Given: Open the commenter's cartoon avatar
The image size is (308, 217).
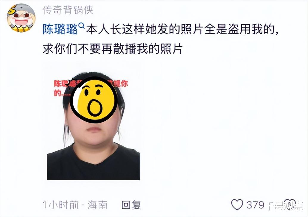Looking at the screenshot, I should [21, 18].
